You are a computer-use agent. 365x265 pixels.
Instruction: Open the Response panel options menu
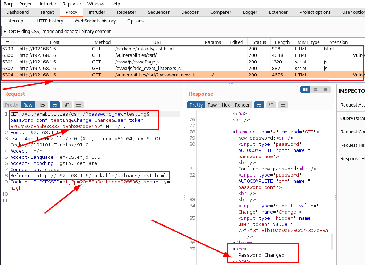(283, 105)
